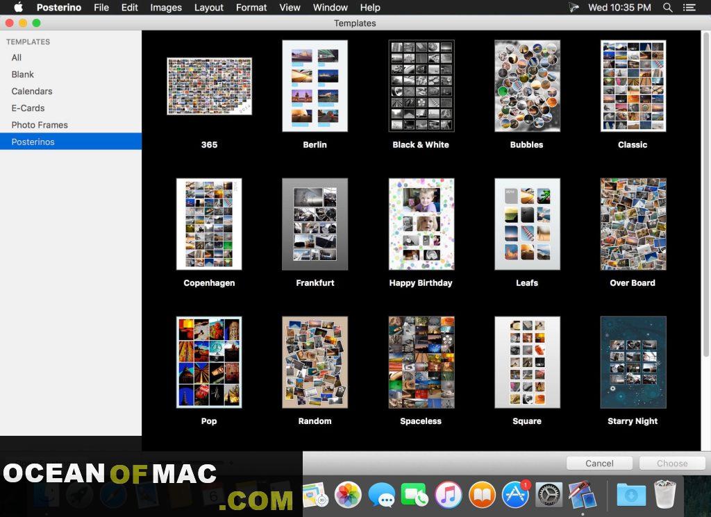Open the Trash in the Dock
The height and width of the screenshot is (517, 711).
(665, 494)
